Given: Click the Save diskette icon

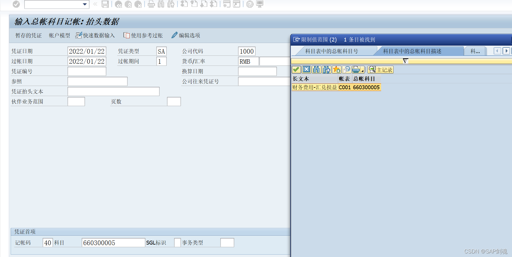Looking at the screenshot, I should 105,4.
